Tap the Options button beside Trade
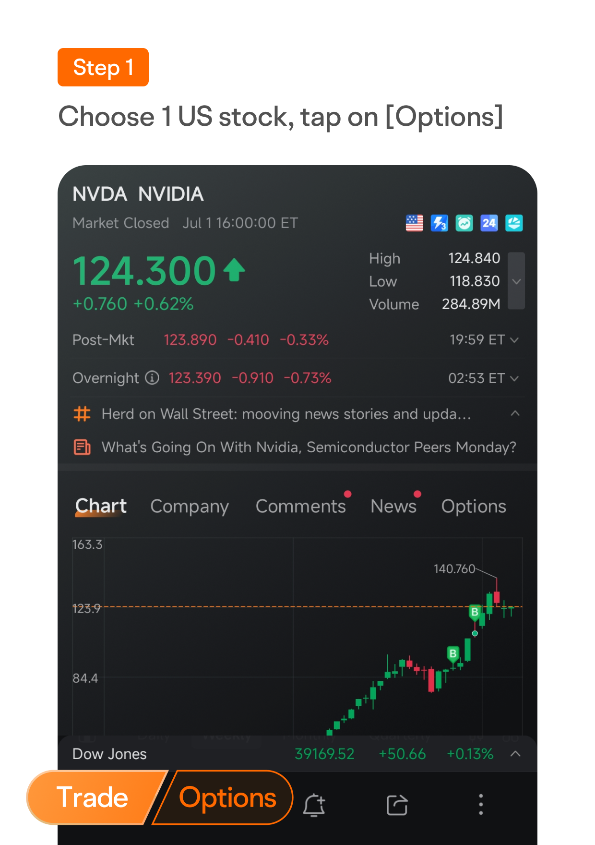 (227, 798)
